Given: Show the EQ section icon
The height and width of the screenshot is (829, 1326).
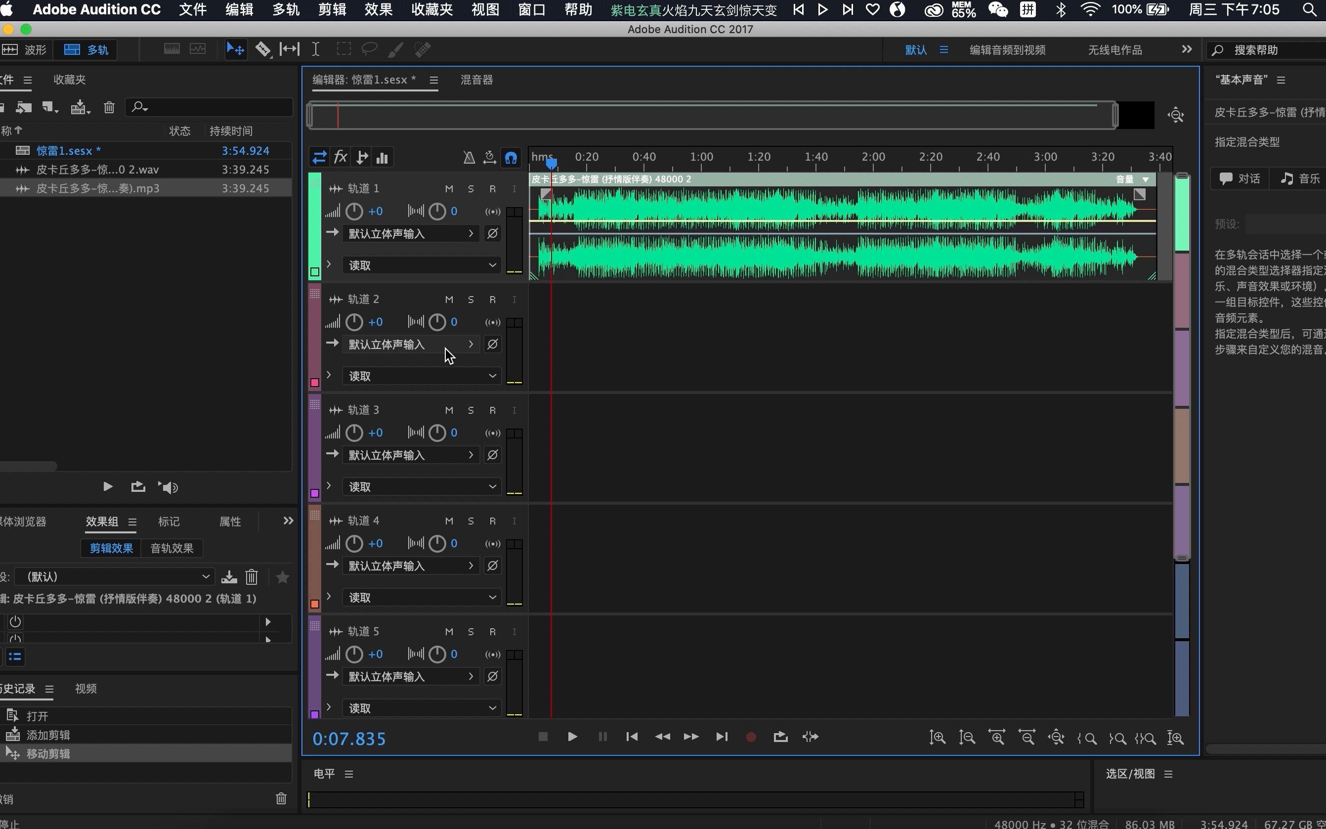Looking at the screenshot, I should (383, 158).
